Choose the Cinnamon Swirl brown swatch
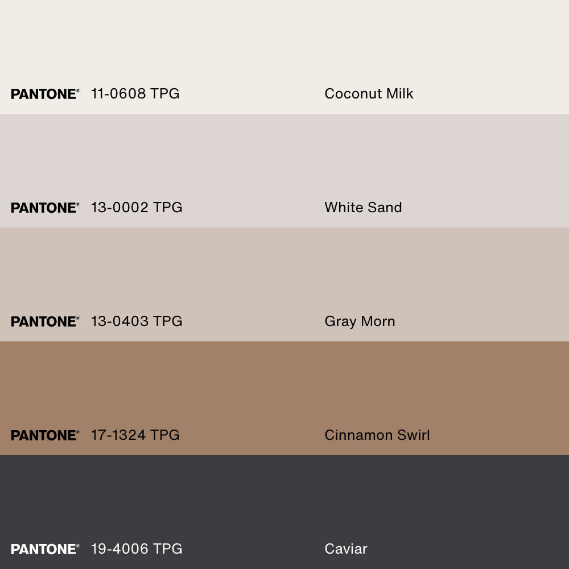The height and width of the screenshot is (569, 569). (x=284, y=387)
